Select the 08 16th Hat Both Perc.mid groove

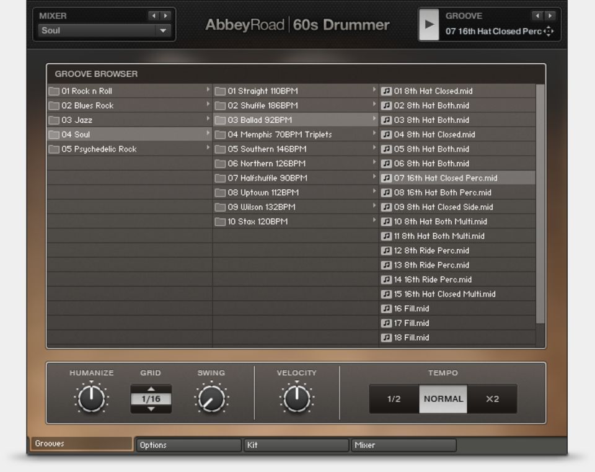(x=443, y=193)
